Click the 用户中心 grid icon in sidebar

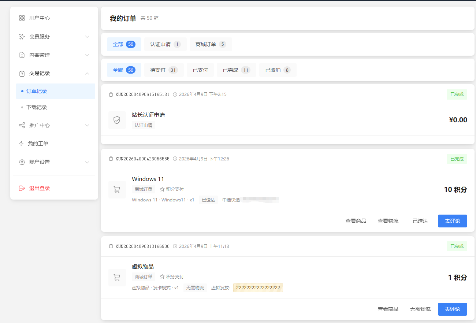pos(22,18)
